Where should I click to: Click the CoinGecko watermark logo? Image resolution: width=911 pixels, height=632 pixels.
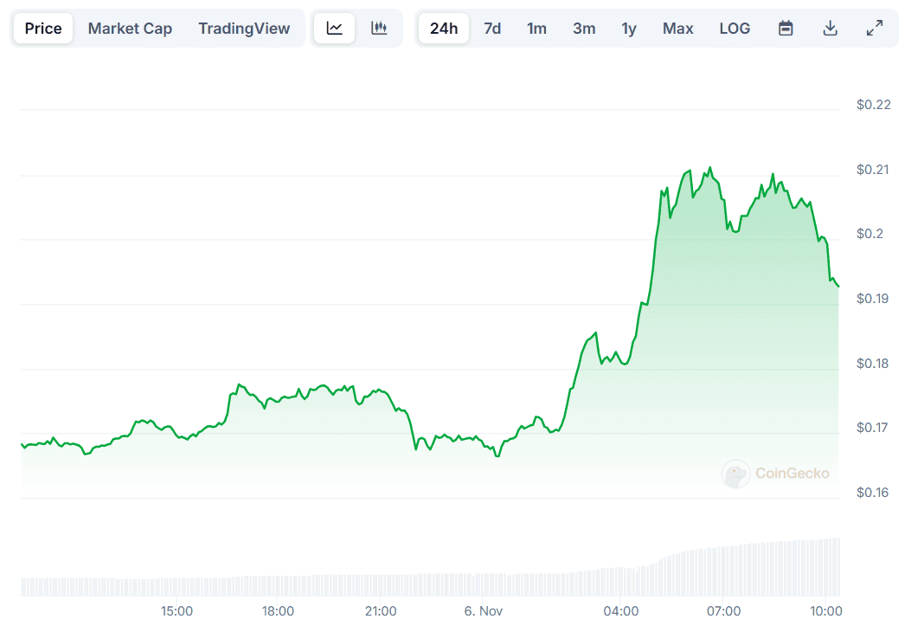[776, 474]
